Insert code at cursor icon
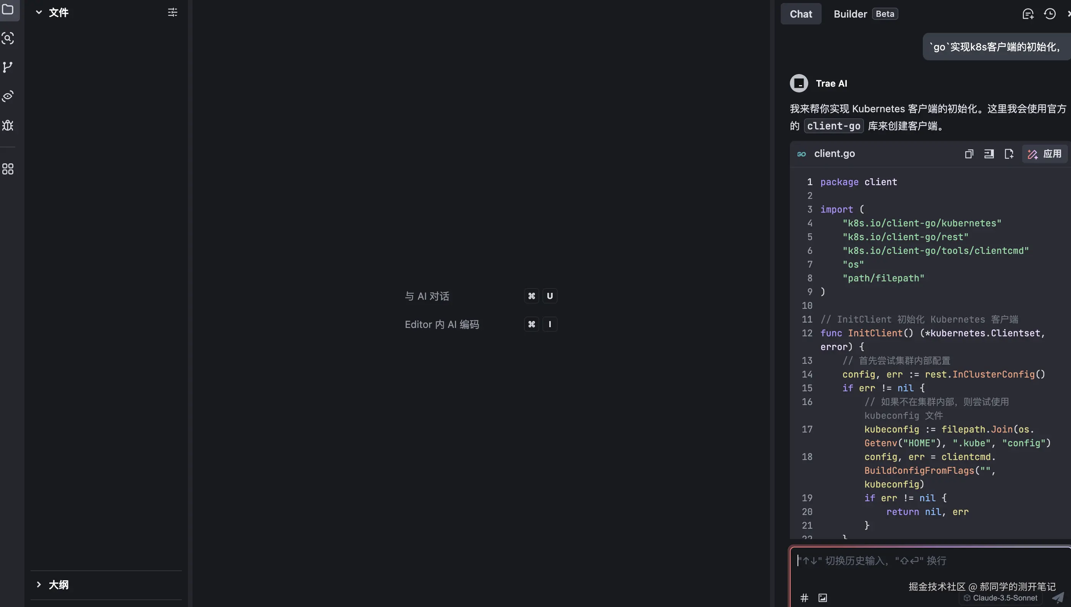1071x607 pixels. pos(989,154)
